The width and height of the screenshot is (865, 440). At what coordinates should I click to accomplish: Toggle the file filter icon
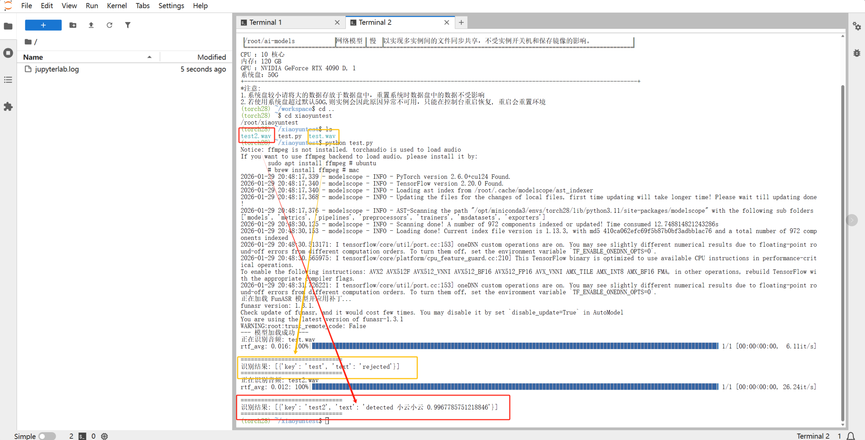click(x=127, y=25)
